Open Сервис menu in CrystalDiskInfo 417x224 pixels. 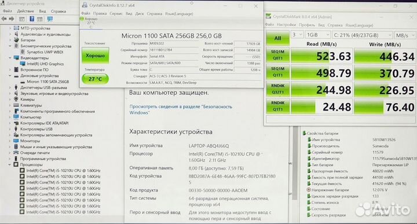click(116, 13)
